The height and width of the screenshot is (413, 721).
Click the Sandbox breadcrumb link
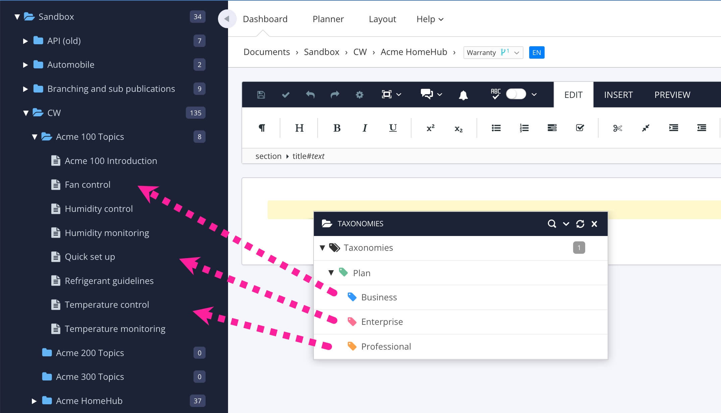tap(321, 52)
